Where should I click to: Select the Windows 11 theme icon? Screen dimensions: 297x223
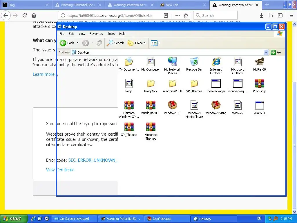coord(172,105)
